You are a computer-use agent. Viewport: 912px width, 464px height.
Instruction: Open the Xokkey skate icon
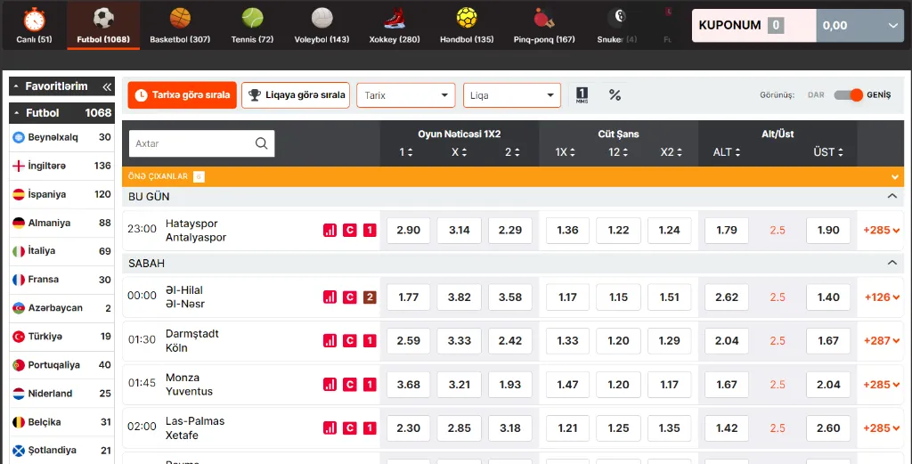pyautogui.click(x=395, y=19)
